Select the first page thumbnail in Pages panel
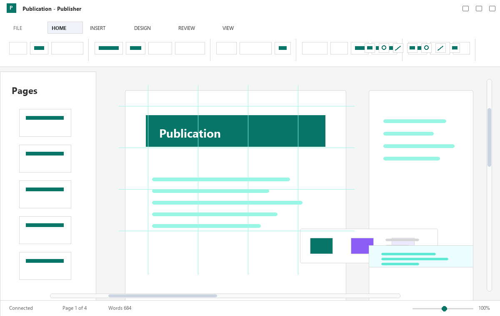The width and height of the screenshot is (500, 316). 45,123
